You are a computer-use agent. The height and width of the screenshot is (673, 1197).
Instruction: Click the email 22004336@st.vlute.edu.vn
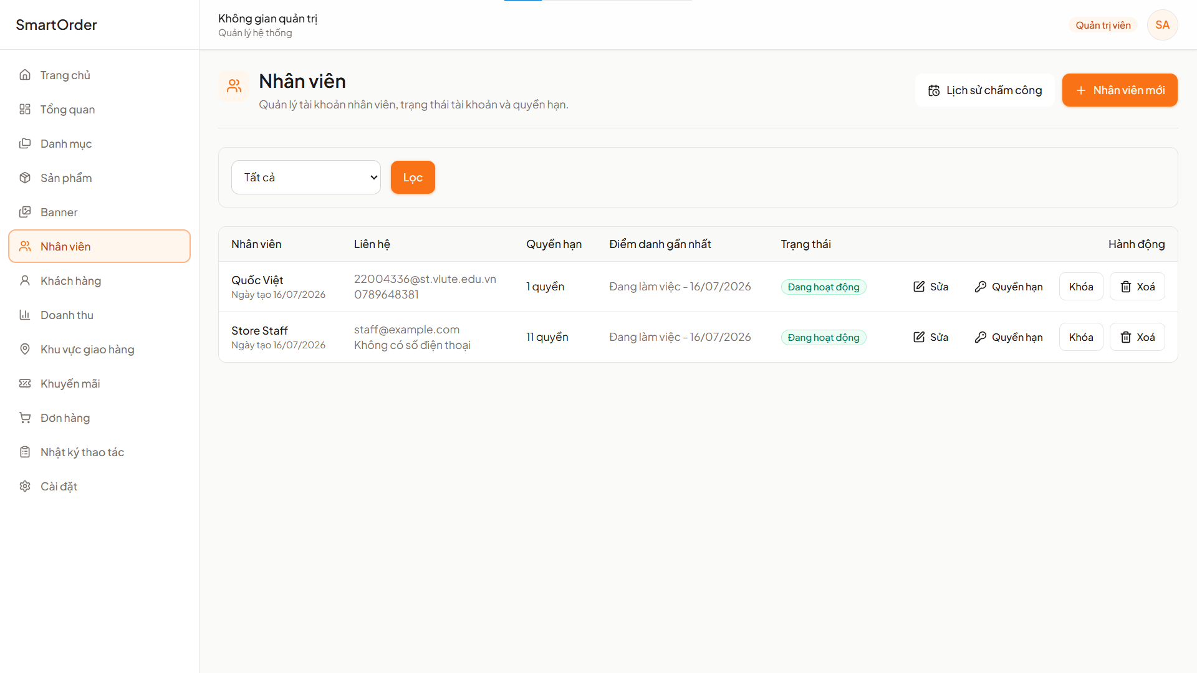tap(425, 279)
